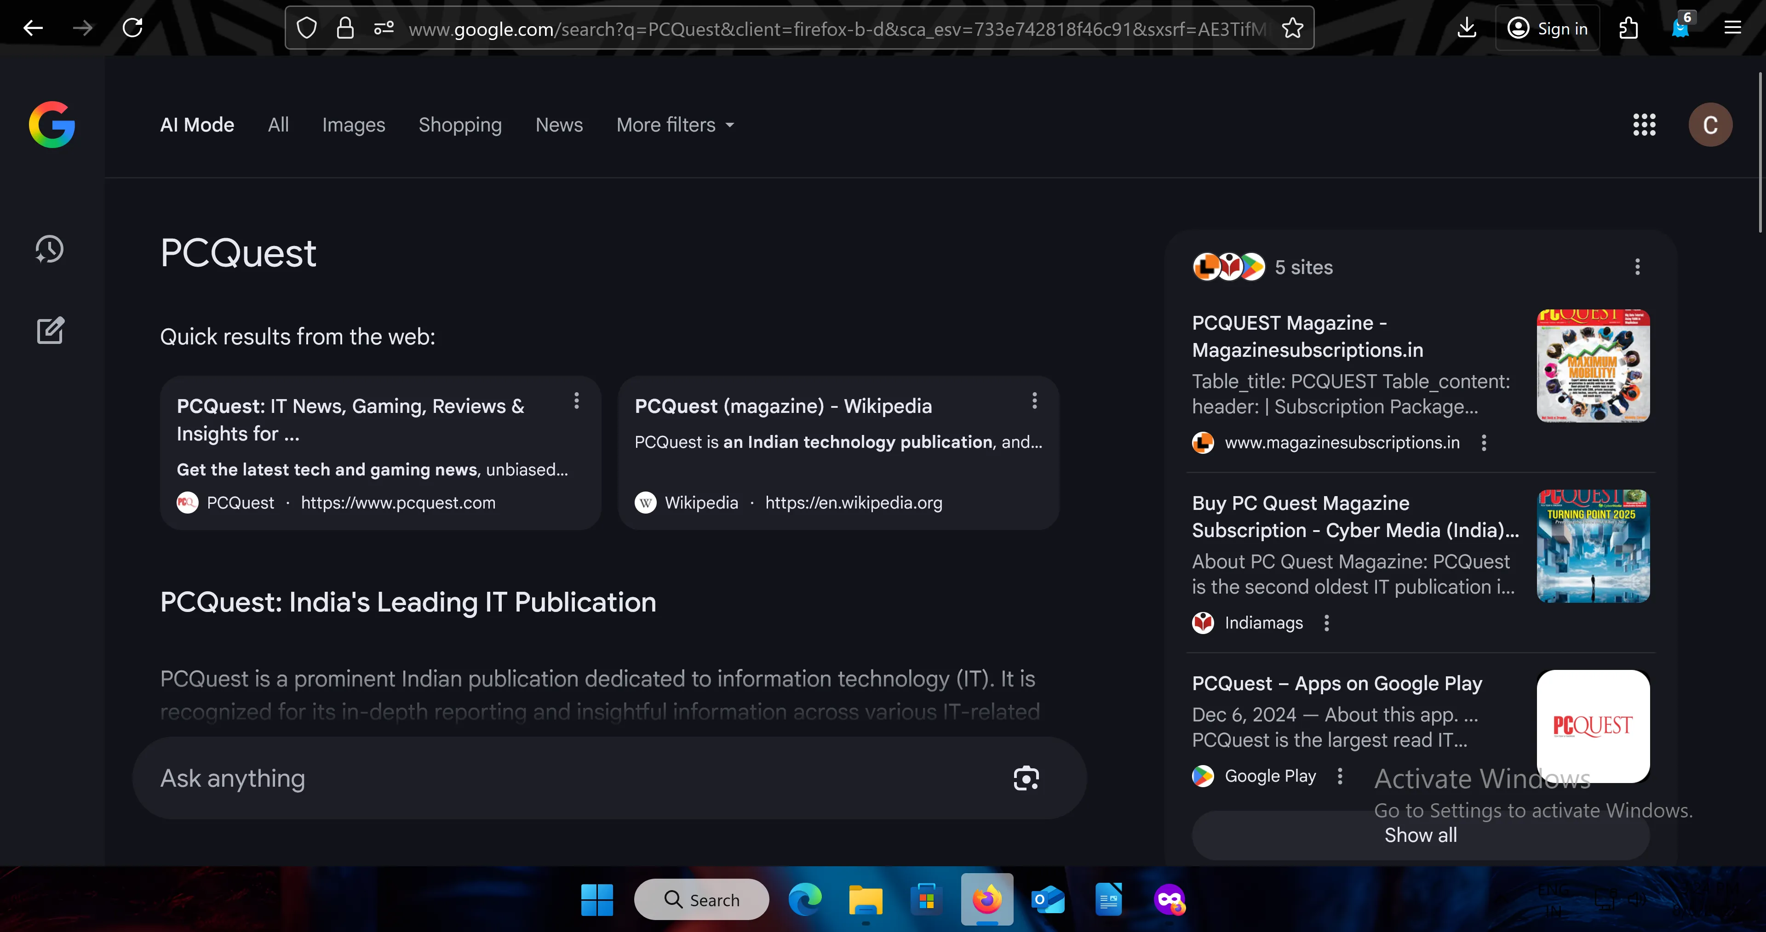
Task: Click the PCQuest: India's Leading IT Publication heading
Action: coord(408,602)
